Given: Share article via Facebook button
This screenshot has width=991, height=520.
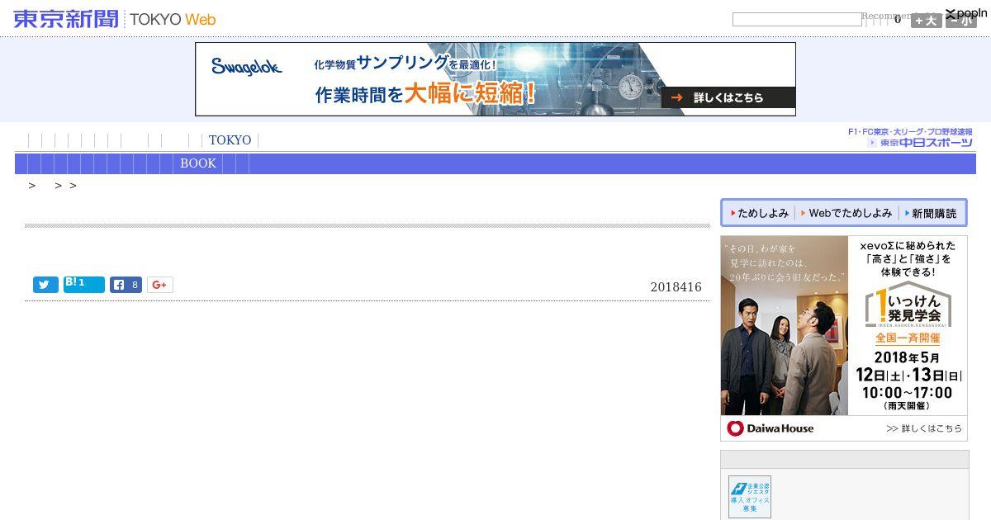Looking at the screenshot, I should pos(126,285).
